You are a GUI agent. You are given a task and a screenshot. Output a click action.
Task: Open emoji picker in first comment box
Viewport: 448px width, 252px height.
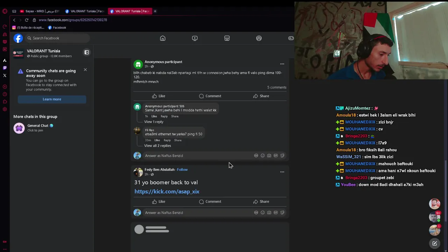(262, 156)
